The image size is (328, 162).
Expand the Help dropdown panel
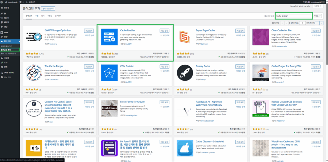317,6
